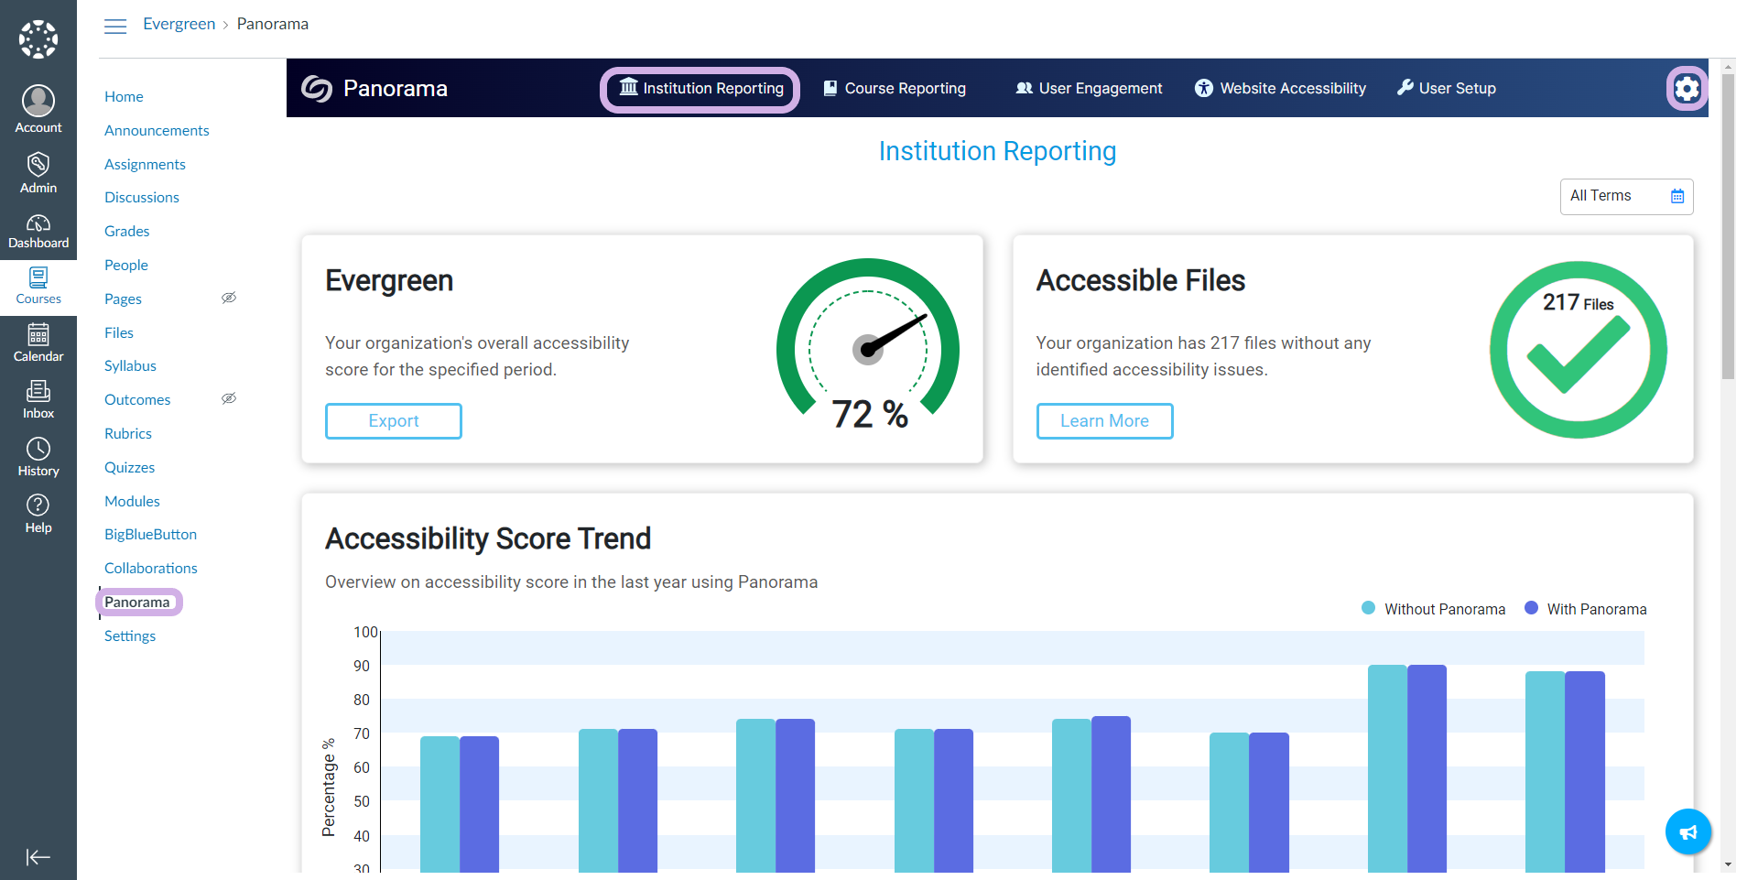Switch to Website Accessibility tab
The image size is (1758, 880).
(1280, 89)
